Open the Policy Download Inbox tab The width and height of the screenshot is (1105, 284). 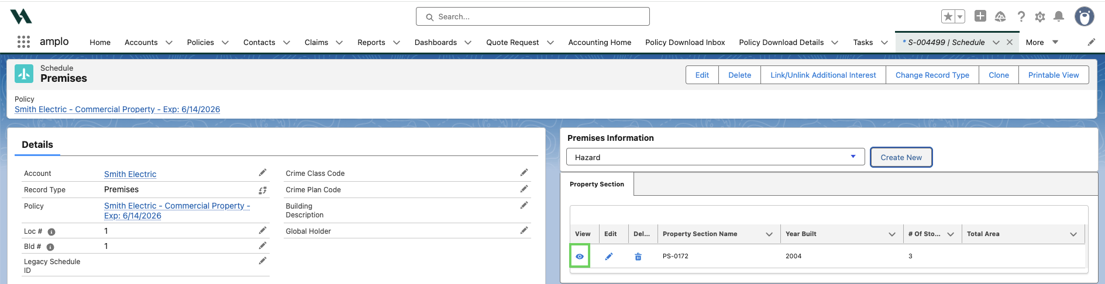[x=685, y=42]
